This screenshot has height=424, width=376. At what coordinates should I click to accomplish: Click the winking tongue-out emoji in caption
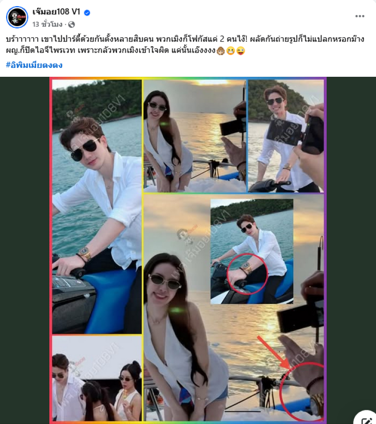241,50
